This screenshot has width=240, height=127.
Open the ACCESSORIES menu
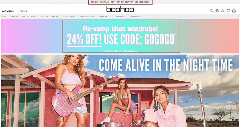[69, 17]
